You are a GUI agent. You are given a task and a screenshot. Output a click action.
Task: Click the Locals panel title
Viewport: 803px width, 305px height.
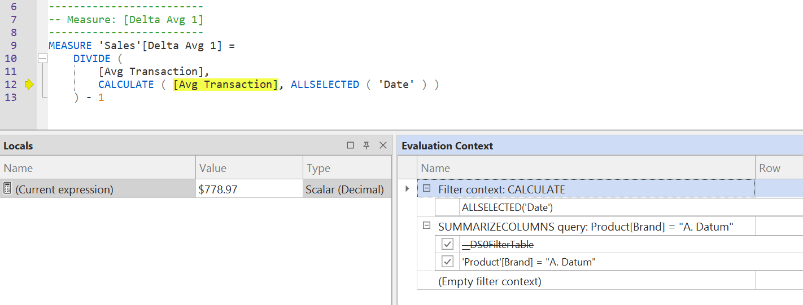[18, 145]
